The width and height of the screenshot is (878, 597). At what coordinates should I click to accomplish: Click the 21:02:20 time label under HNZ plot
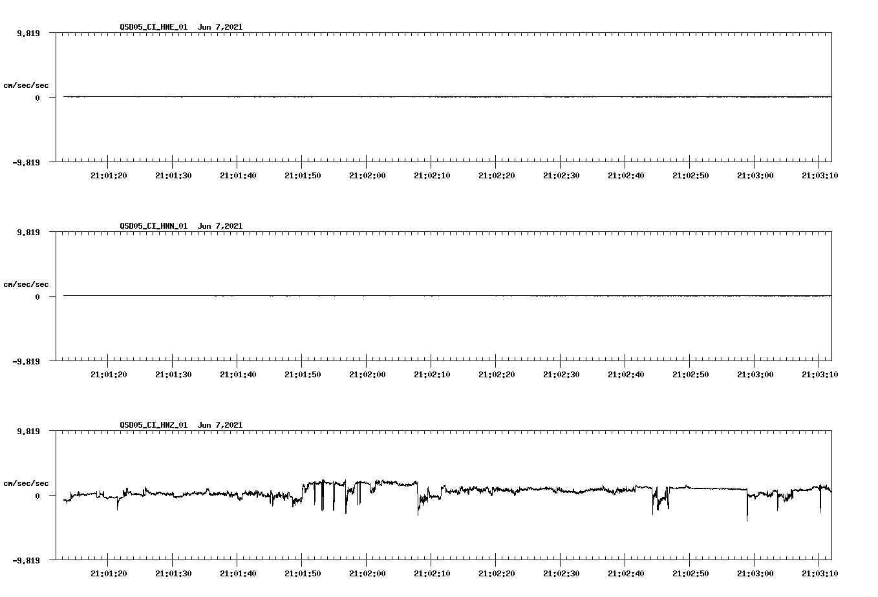click(497, 574)
